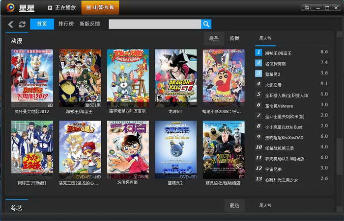
Task: Click the app logo icon beside 星星
Action: [10, 7]
